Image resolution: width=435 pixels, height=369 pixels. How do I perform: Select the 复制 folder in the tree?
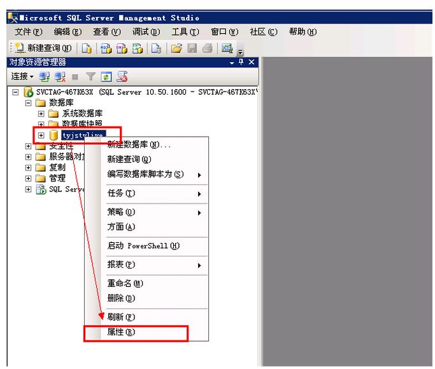[57, 167]
